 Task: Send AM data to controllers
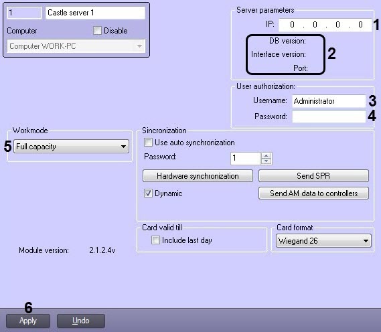313,193
